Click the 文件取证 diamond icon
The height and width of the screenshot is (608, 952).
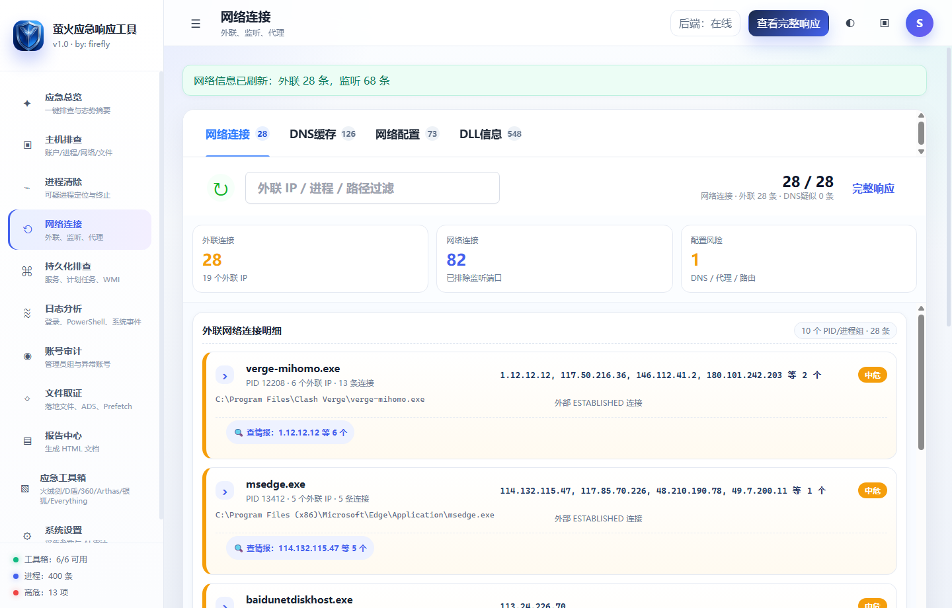pyautogui.click(x=27, y=399)
